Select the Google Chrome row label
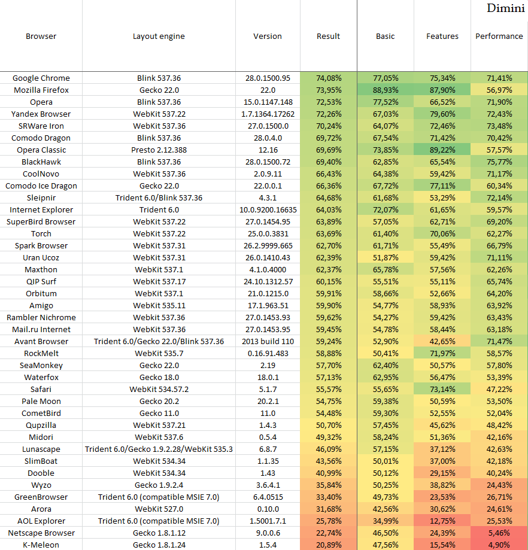Screen dimensions: 528x550 pyautogui.click(x=41, y=78)
